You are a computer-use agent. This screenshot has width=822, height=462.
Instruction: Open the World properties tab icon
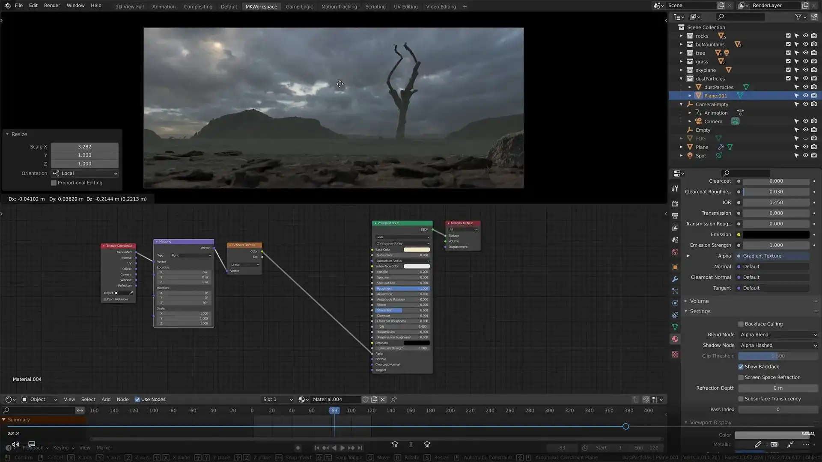pyautogui.click(x=675, y=252)
